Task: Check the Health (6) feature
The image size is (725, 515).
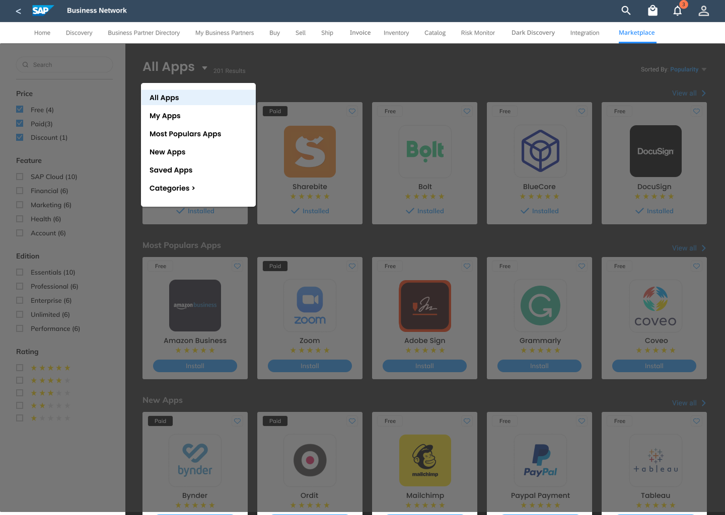Action: click(20, 219)
